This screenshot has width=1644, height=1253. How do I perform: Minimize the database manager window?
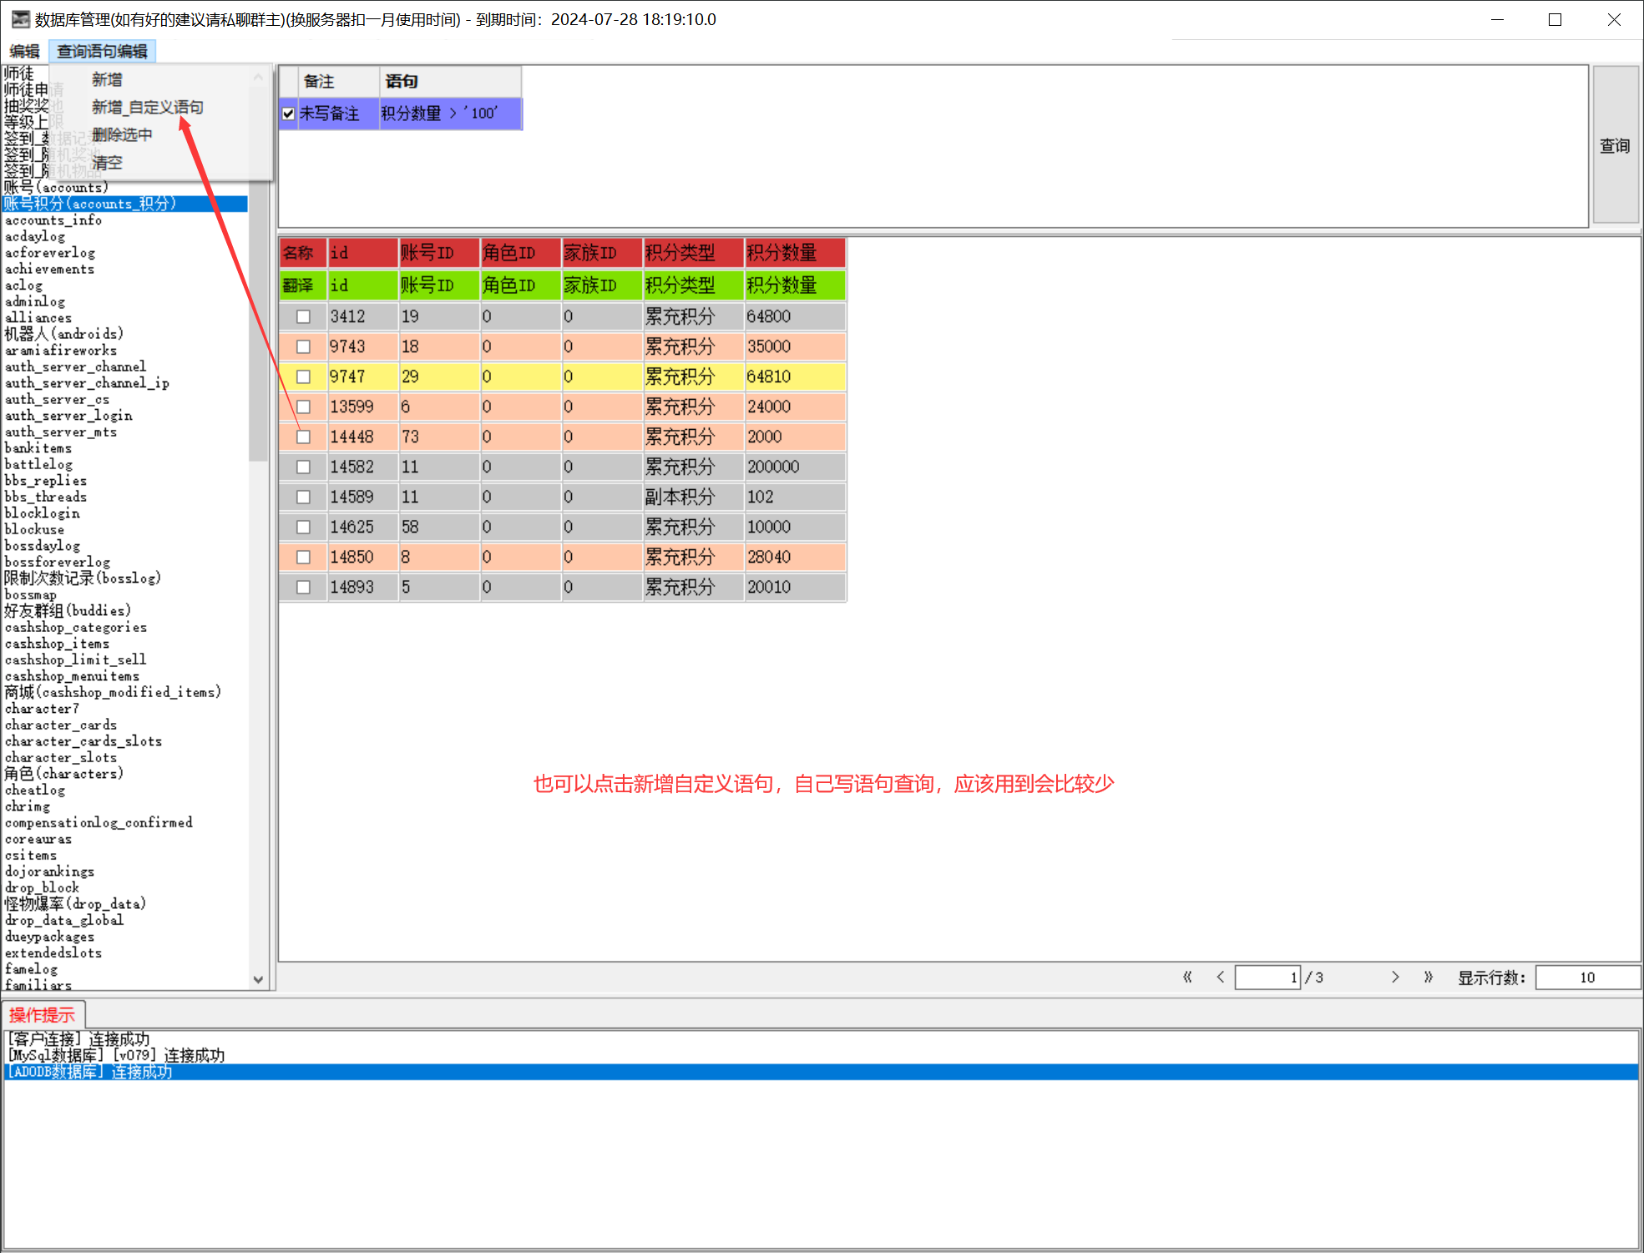tap(1497, 19)
